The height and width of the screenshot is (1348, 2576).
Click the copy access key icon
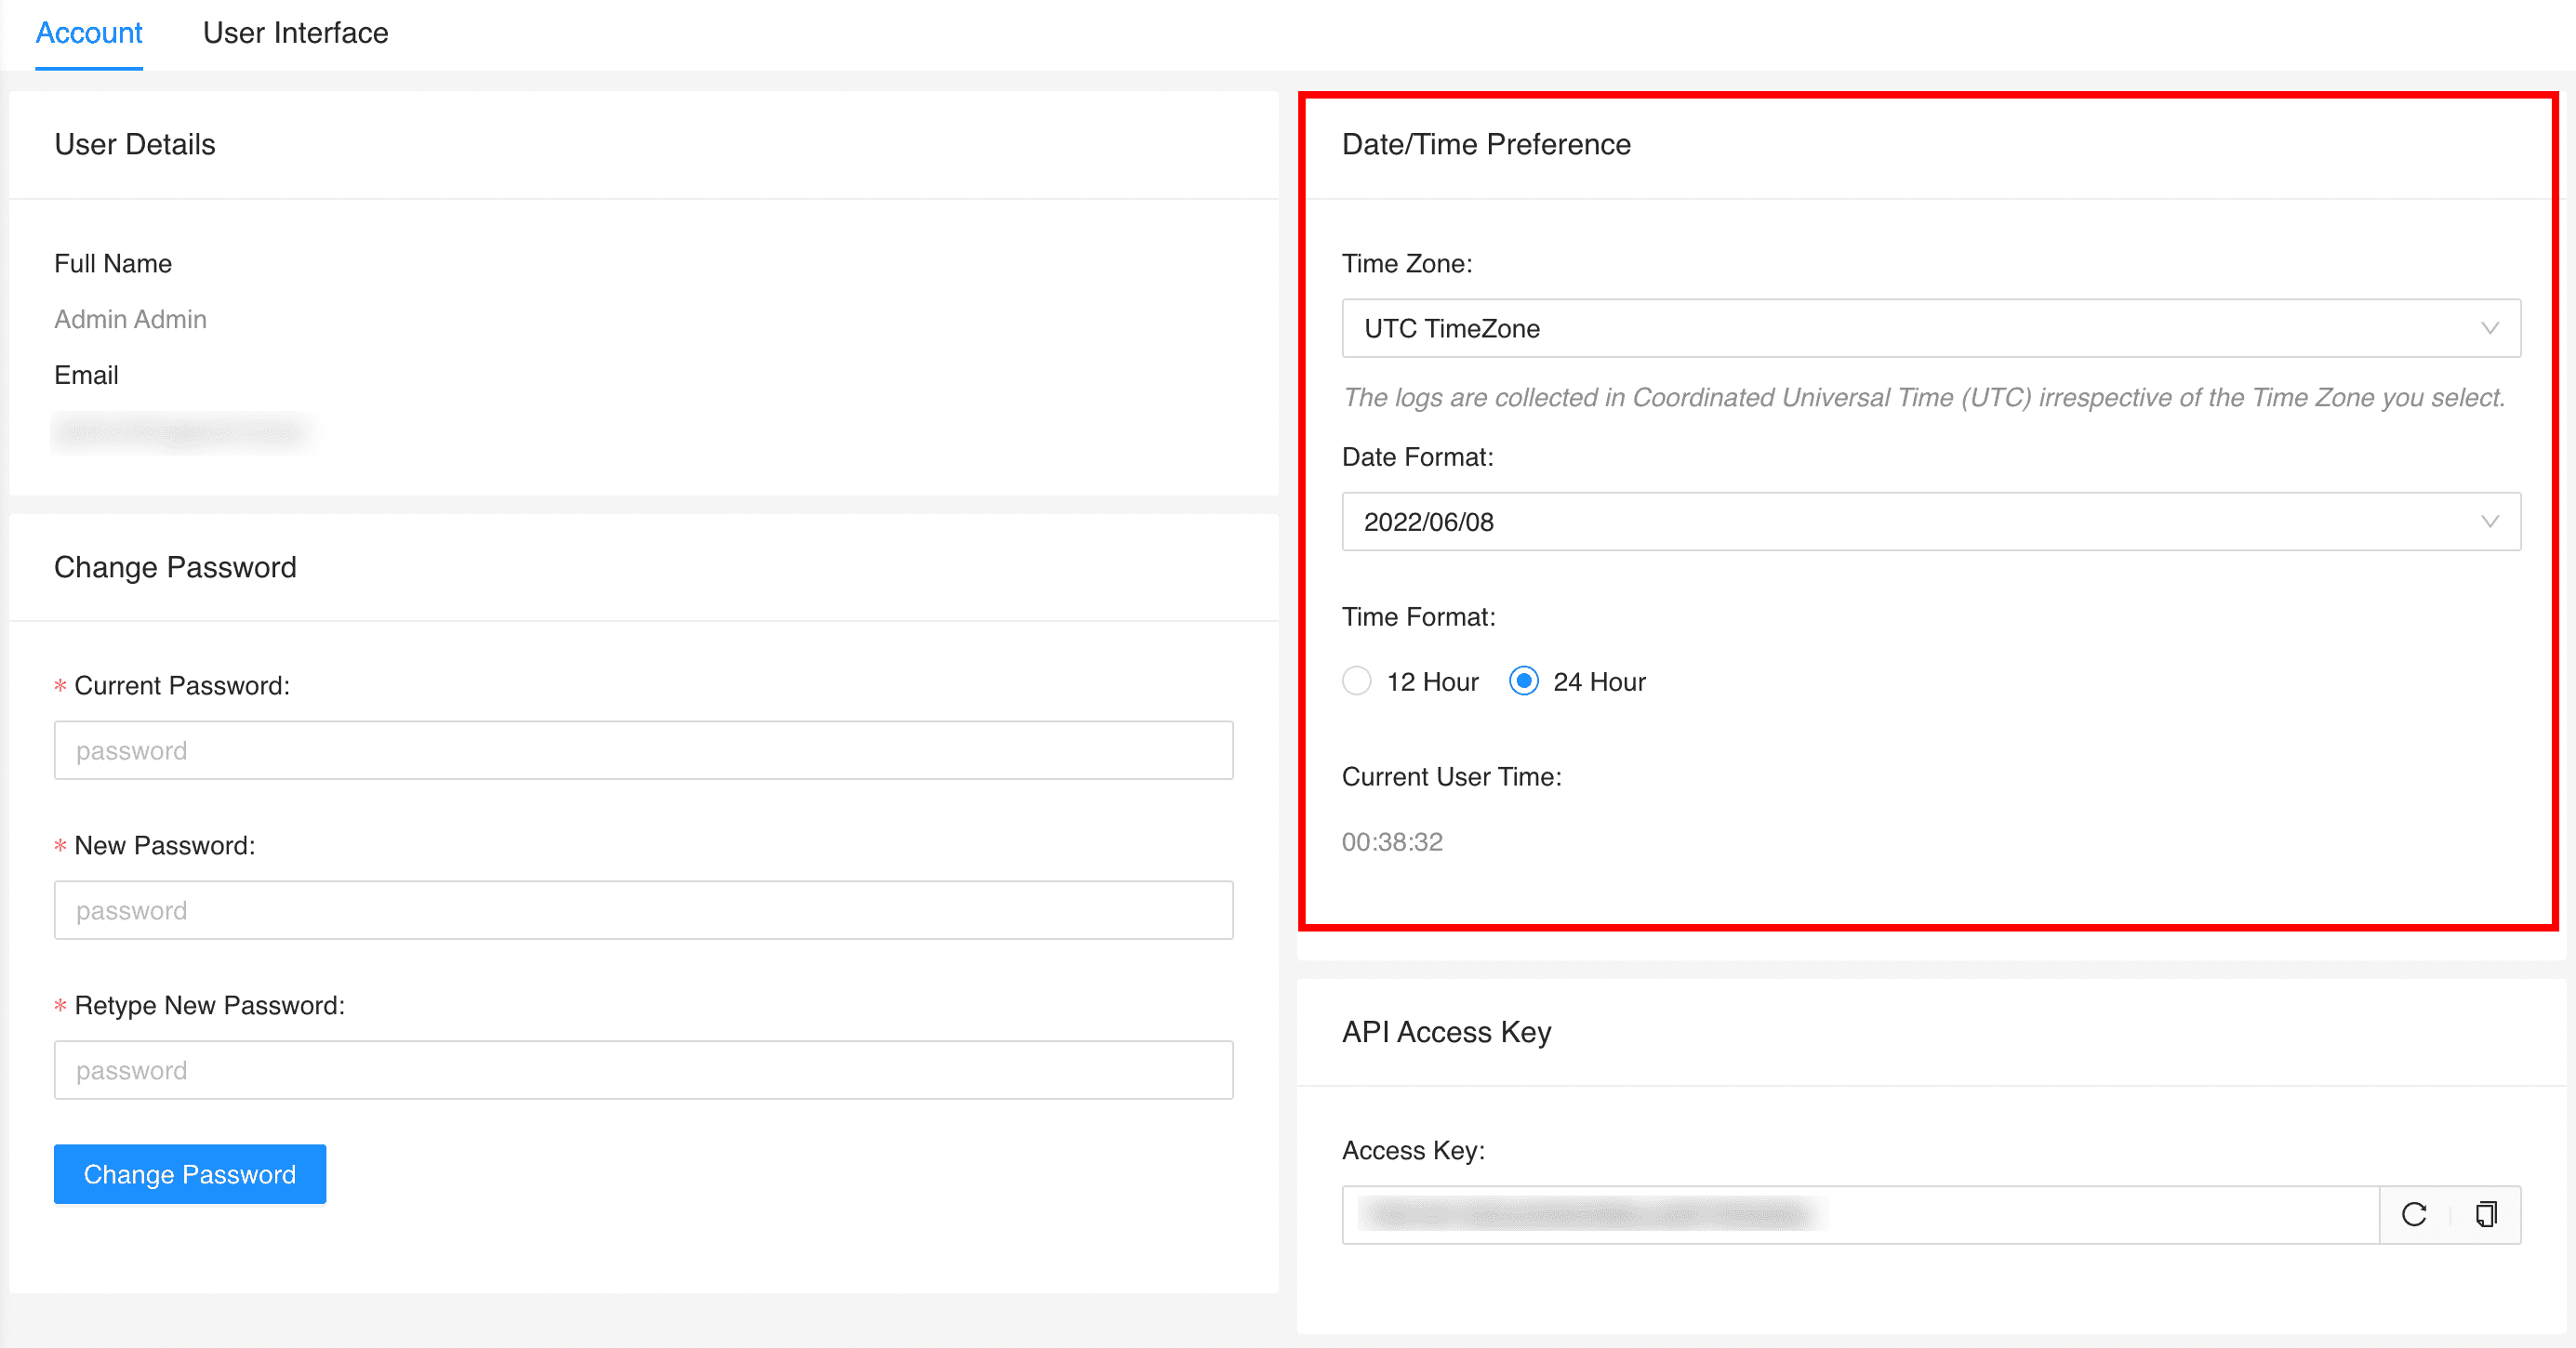click(x=2486, y=1214)
